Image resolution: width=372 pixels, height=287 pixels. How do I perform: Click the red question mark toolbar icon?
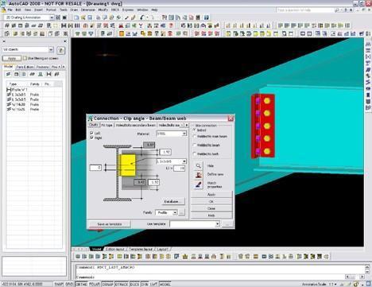[171, 25]
